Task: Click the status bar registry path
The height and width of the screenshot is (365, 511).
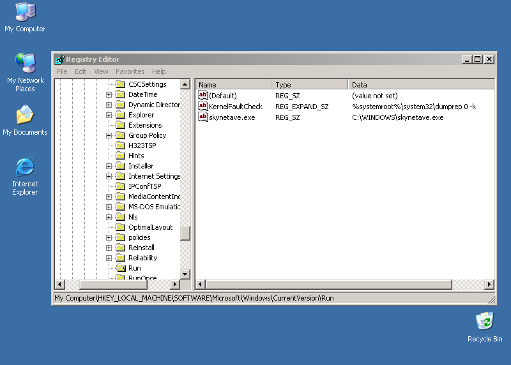Action: tap(194, 298)
